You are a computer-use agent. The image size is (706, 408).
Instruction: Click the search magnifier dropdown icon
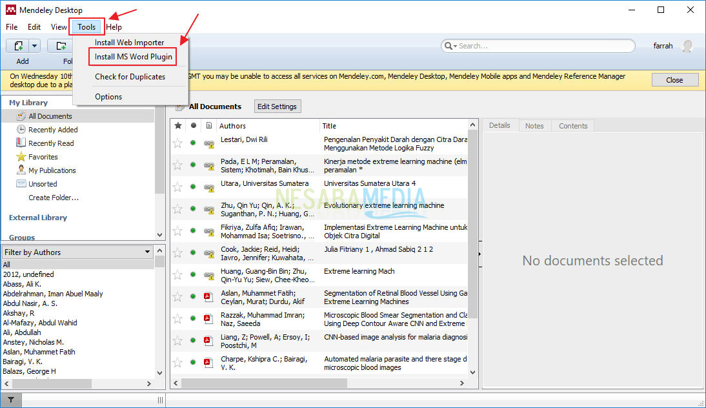[x=450, y=46]
